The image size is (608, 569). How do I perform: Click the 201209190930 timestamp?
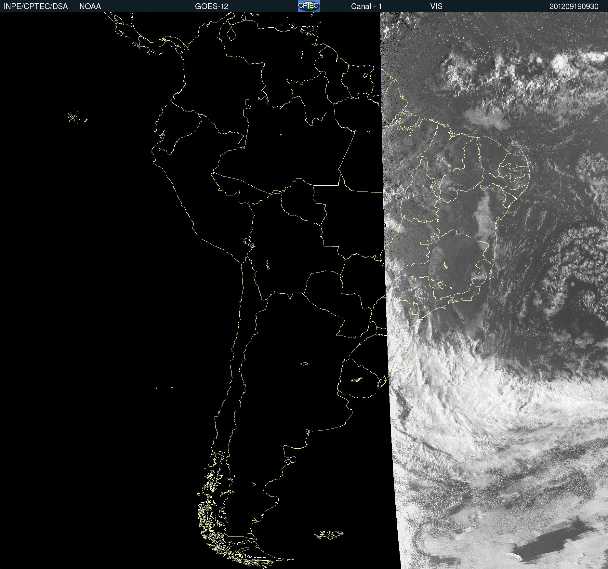[574, 7]
